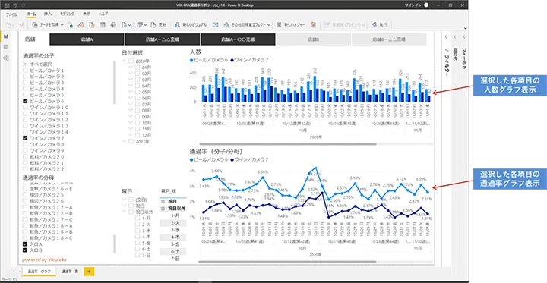Screen dimensions: 547x283
Task: Switch to Data view icon in sidebar
Action: tap(6, 47)
